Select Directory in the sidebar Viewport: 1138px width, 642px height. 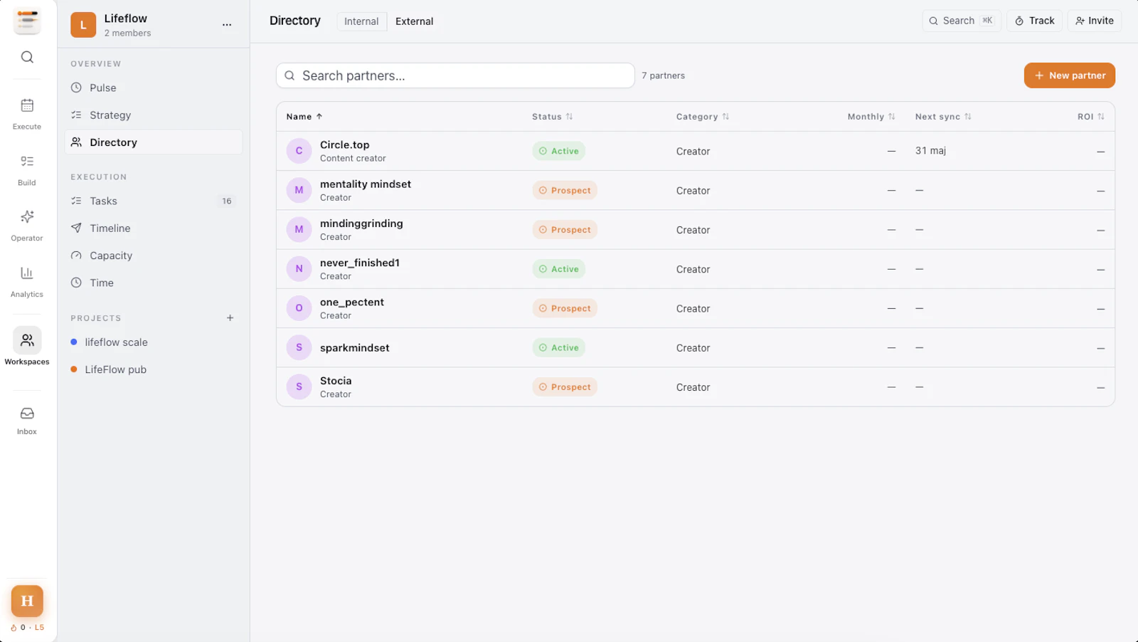(x=154, y=142)
